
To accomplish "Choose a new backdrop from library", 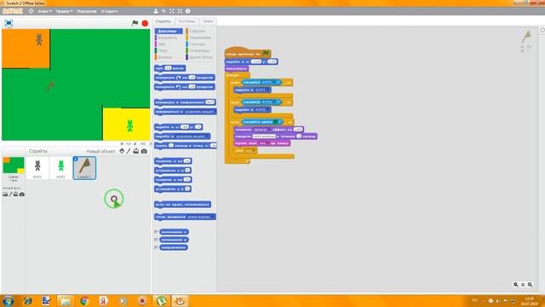I will [x=5, y=194].
